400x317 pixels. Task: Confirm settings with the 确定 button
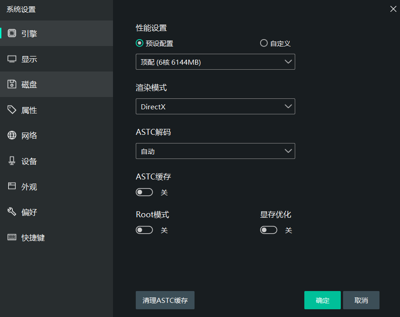322,300
